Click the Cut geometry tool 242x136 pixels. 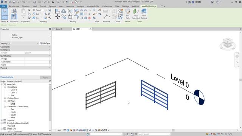pos(36,14)
